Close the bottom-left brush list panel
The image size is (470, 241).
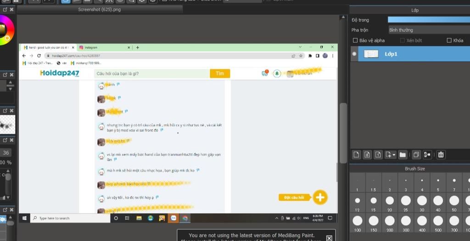(11, 209)
